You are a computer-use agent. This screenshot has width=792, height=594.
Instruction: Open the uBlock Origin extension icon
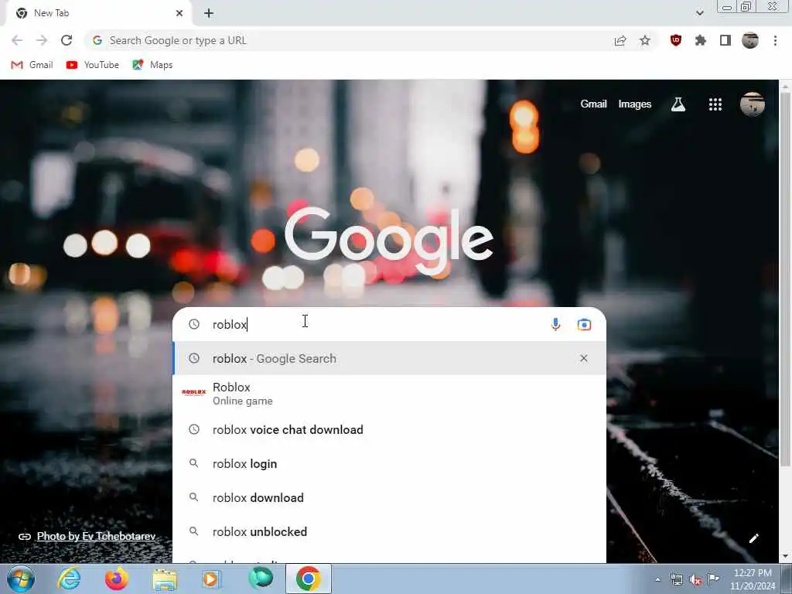pyautogui.click(x=675, y=40)
